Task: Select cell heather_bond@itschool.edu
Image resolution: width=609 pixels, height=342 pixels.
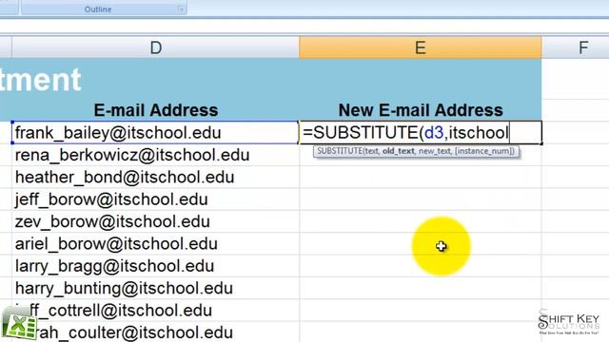Action: click(155, 178)
